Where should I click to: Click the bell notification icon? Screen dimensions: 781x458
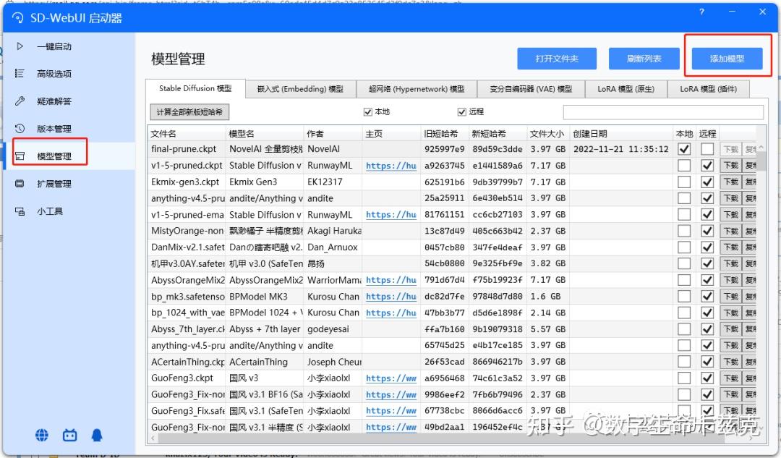pyautogui.click(x=97, y=435)
